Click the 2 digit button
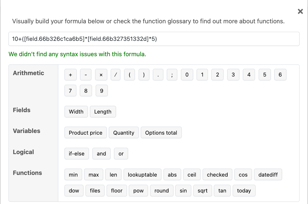The image size is (308, 204). (x=217, y=75)
